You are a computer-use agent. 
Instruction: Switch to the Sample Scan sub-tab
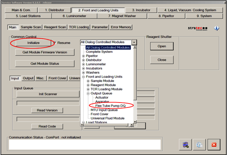(x=31, y=27)
